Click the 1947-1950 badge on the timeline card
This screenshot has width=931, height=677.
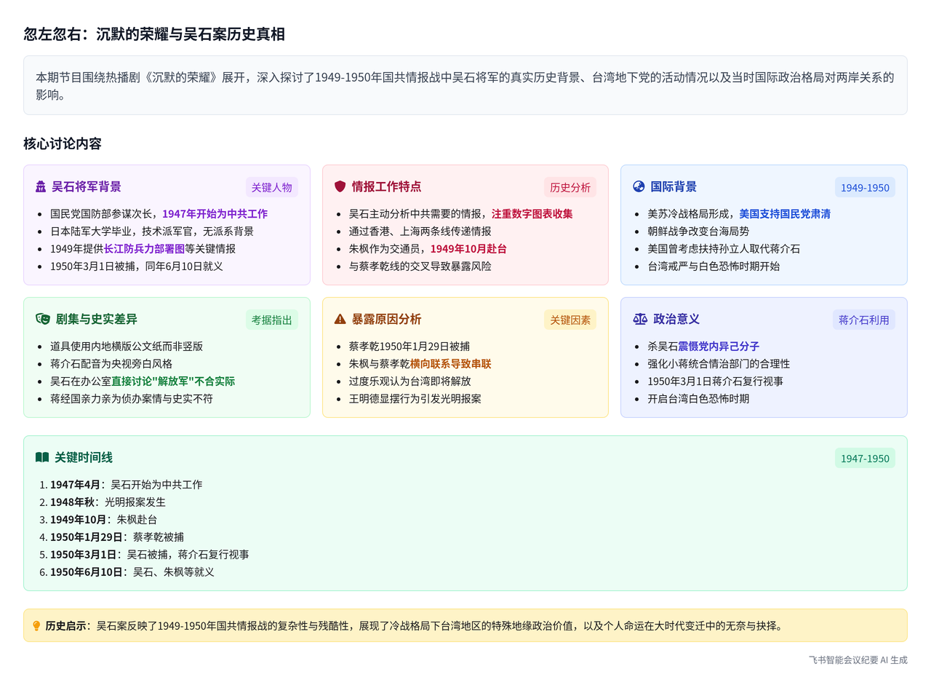point(865,459)
